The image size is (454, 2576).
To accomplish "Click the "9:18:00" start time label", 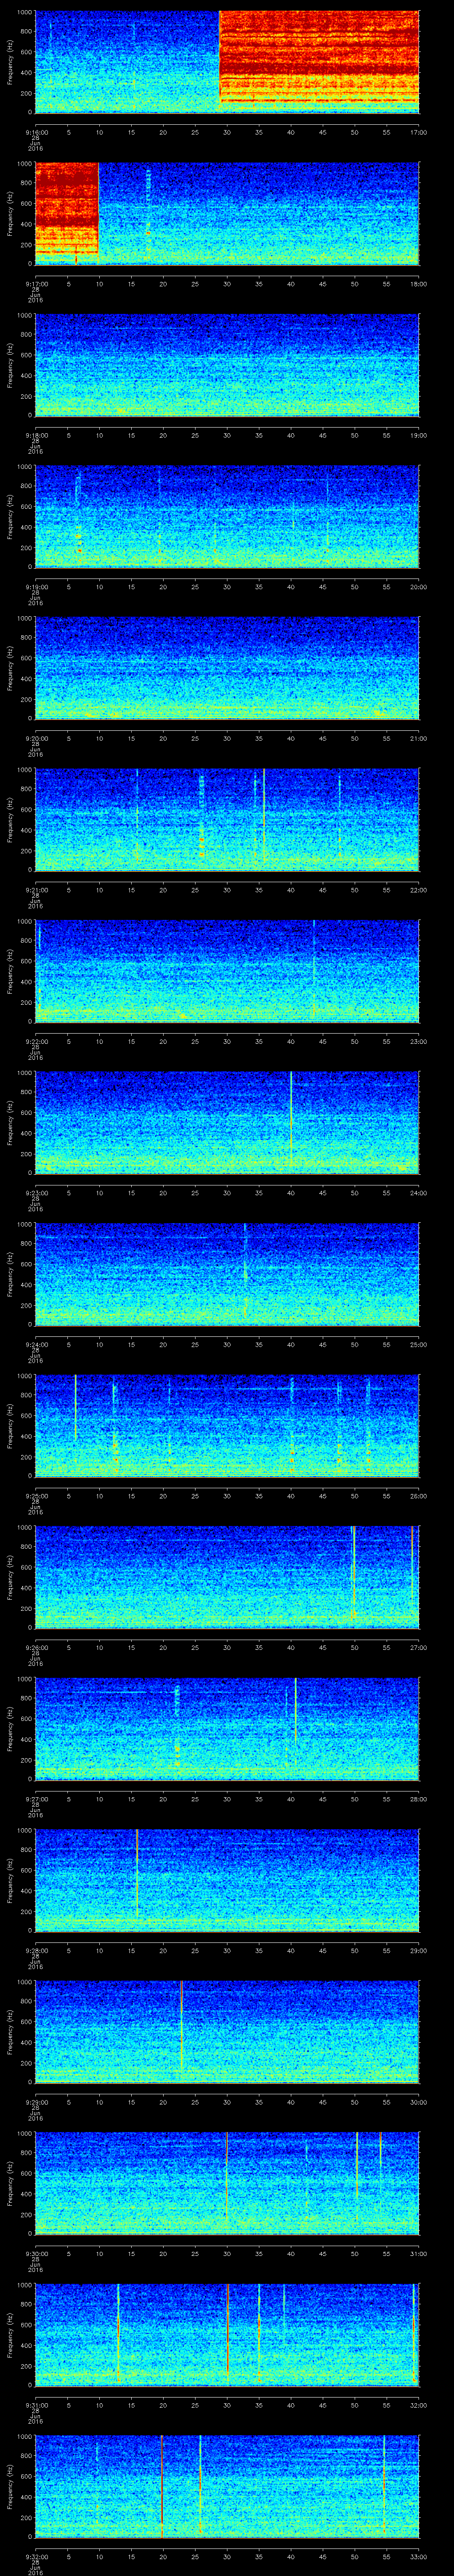I will [36, 435].
